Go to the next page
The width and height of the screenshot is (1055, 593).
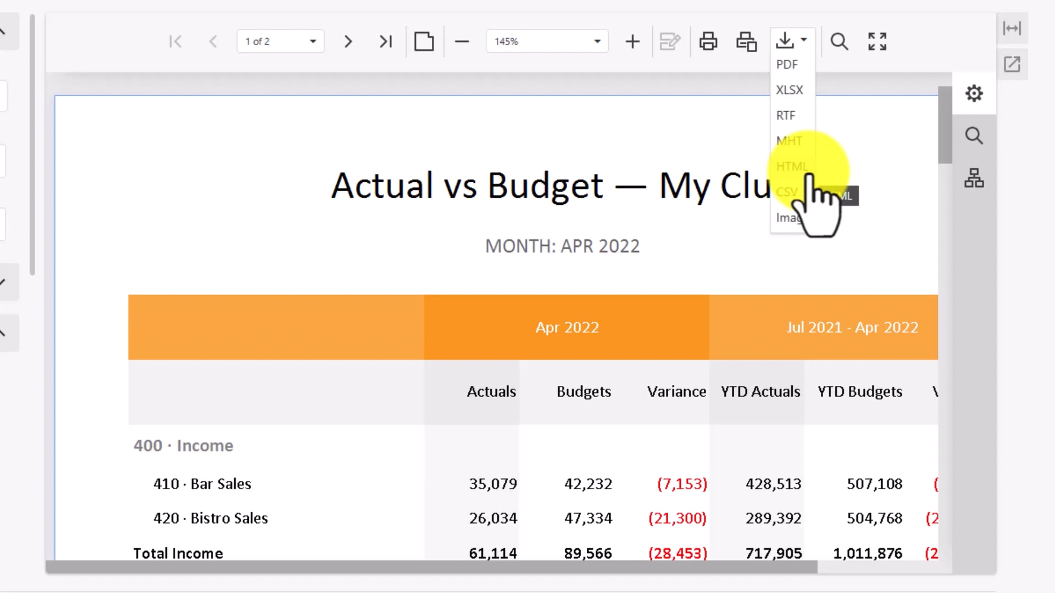coord(348,42)
